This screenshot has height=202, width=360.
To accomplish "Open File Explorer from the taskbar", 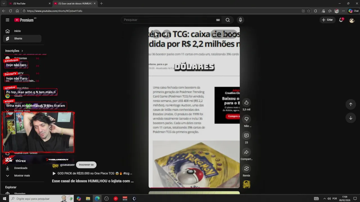I will tap(88, 199).
